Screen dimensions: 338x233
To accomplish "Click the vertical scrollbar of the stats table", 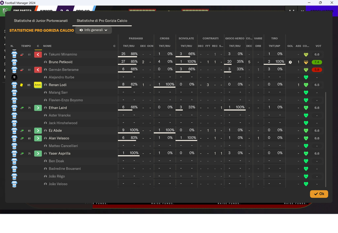I will pos(325,139).
